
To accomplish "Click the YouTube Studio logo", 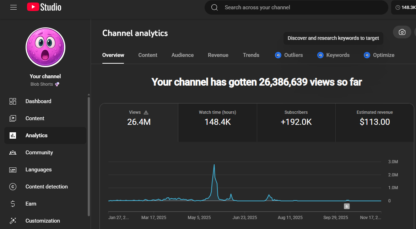I will (44, 7).
